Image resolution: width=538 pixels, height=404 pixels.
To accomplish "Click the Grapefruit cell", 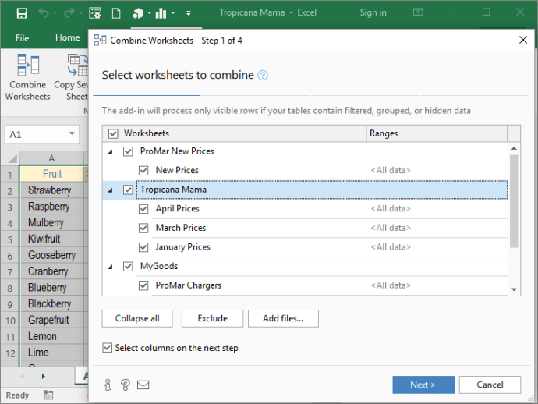I will (51, 320).
